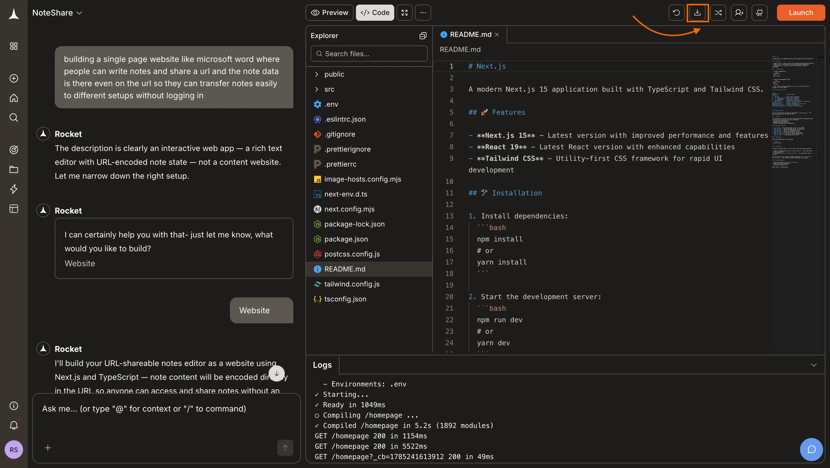Click the Ask me chat input field
Screen dimensions: 830x468
click(166, 409)
